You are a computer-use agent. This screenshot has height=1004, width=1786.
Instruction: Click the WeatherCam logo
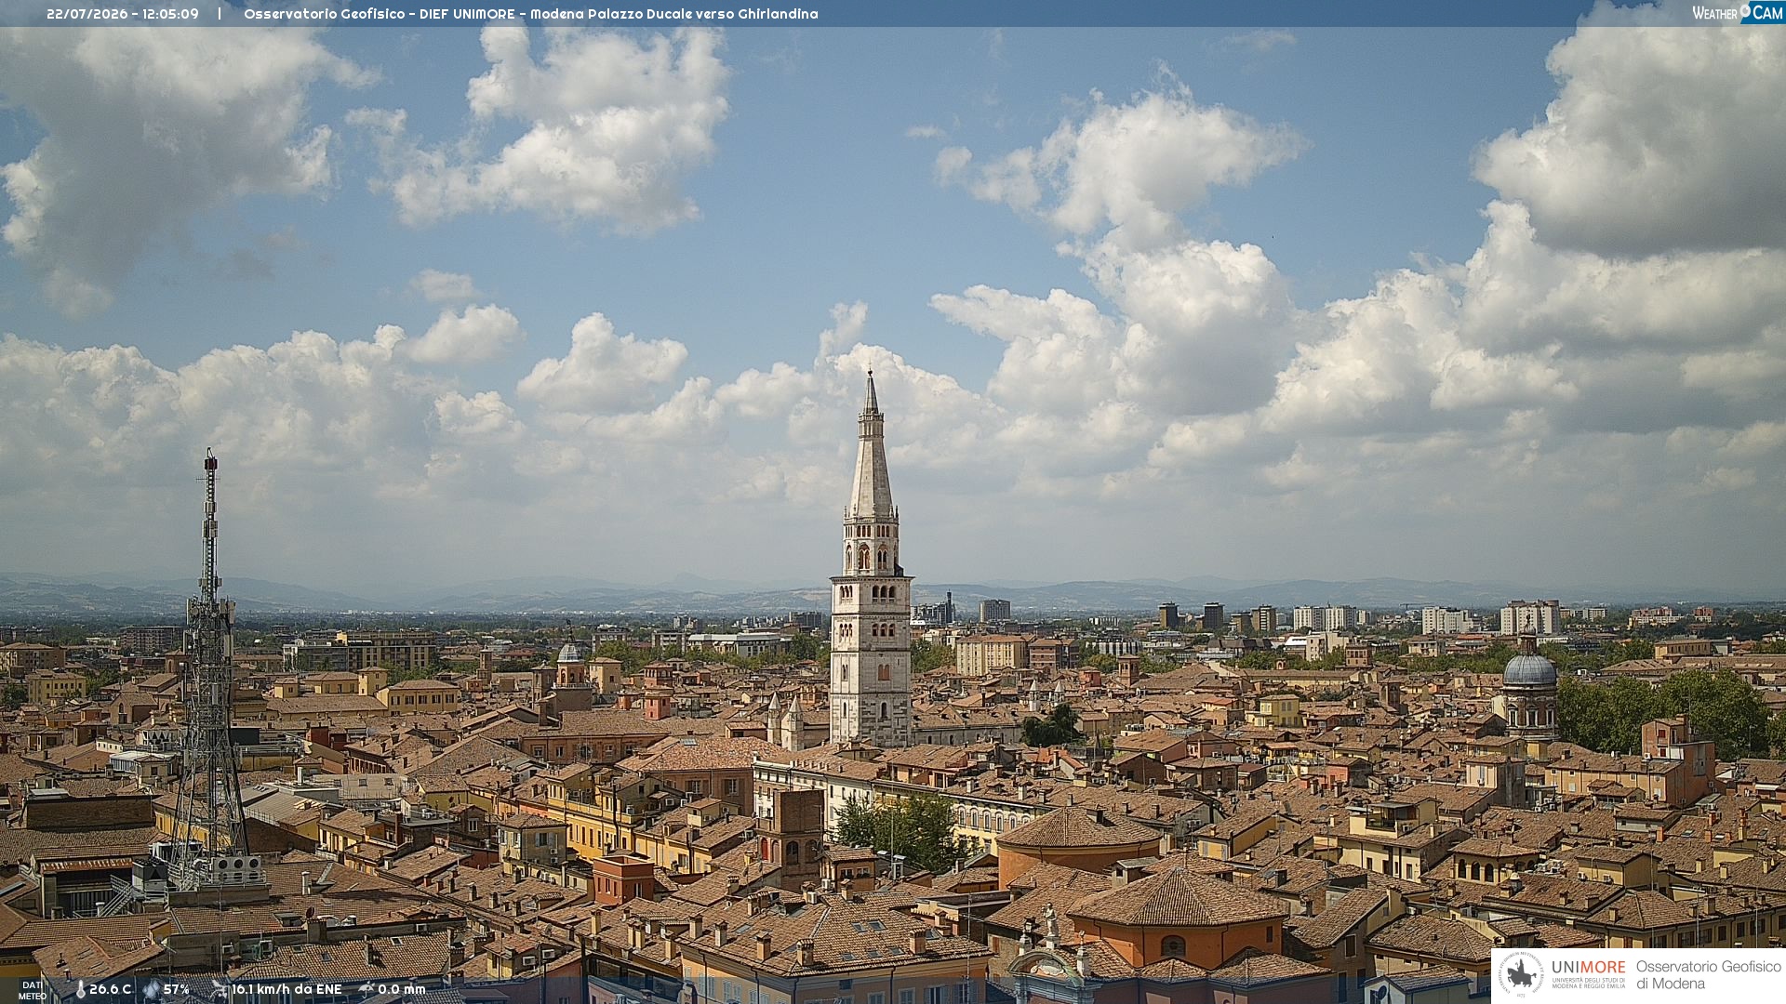(1738, 12)
